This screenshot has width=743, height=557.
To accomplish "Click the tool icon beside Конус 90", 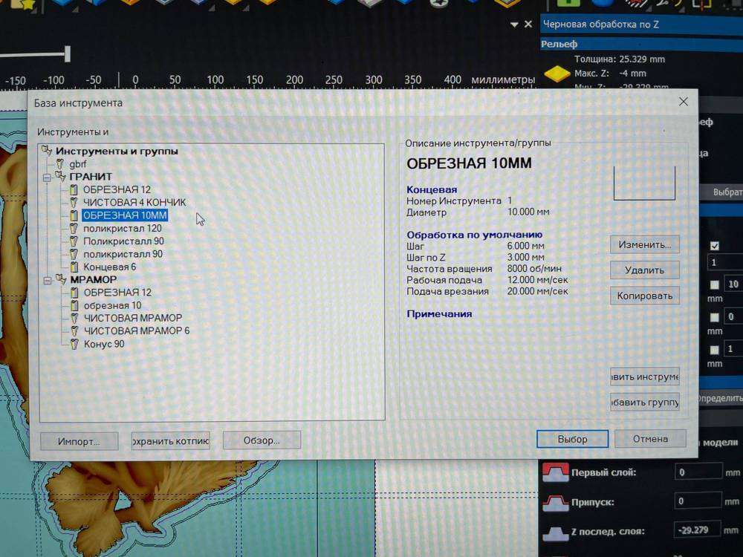I will click(74, 344).
